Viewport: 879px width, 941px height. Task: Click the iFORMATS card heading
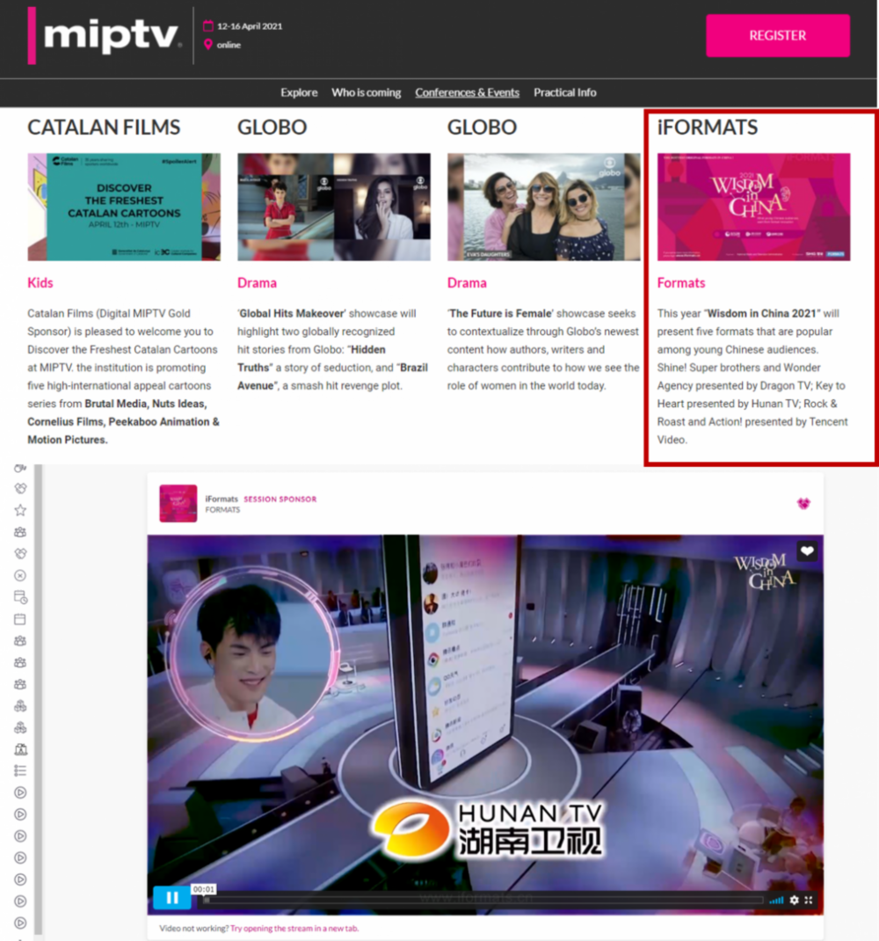708,128
